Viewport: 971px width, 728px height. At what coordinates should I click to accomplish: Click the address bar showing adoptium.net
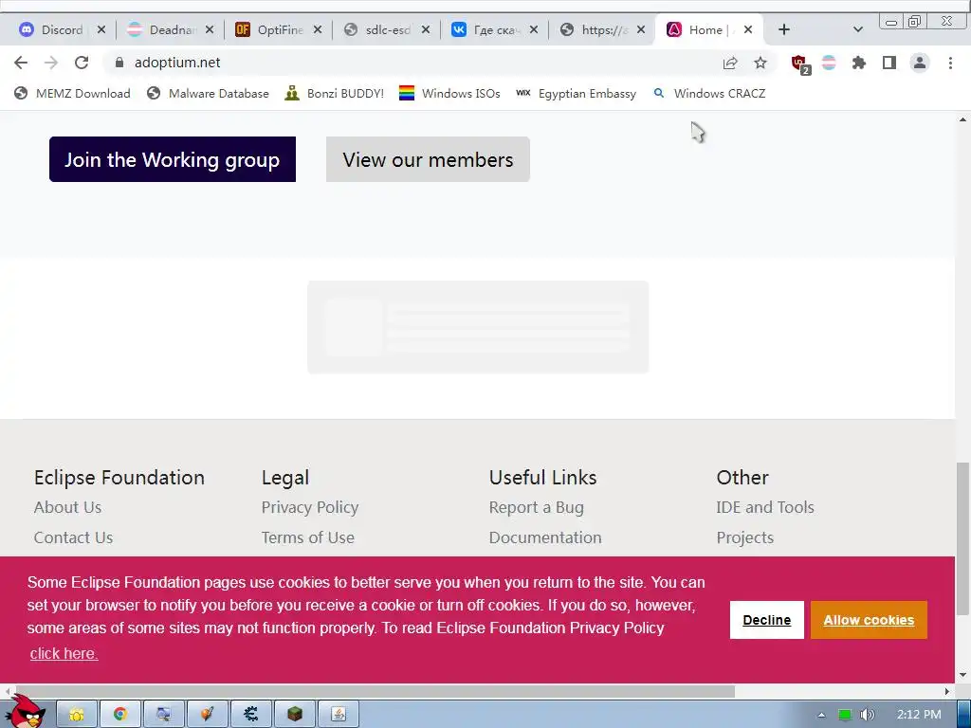[x=409, y=63]
